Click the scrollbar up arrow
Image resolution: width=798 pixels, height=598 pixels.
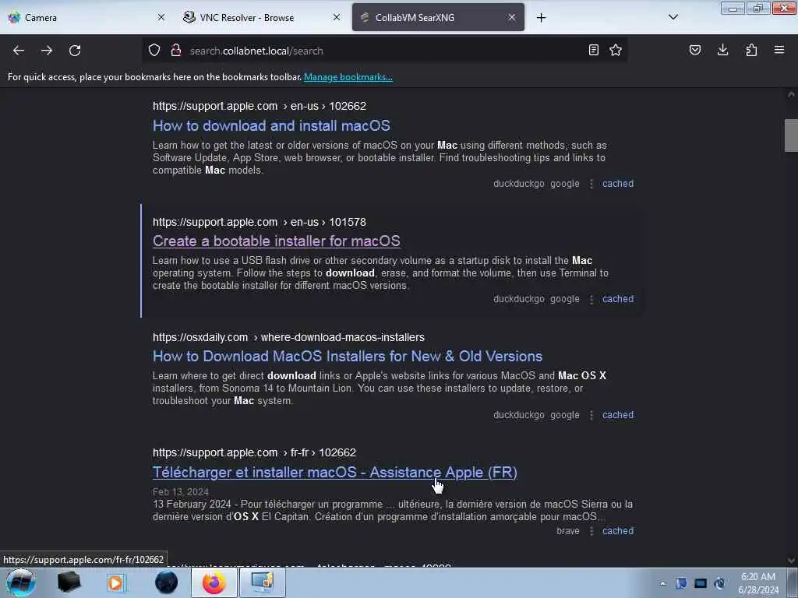pos(791,94)
